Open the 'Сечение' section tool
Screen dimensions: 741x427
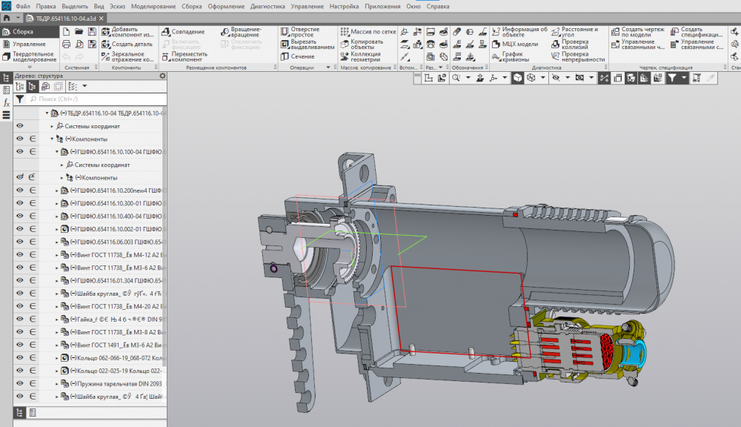tap(287, 56)
